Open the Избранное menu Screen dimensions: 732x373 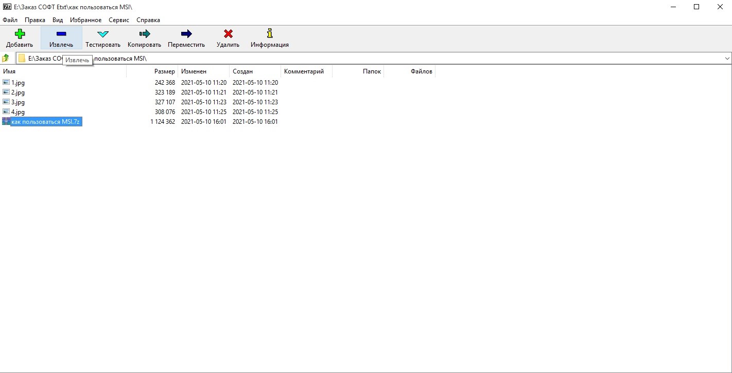point(86,20)
